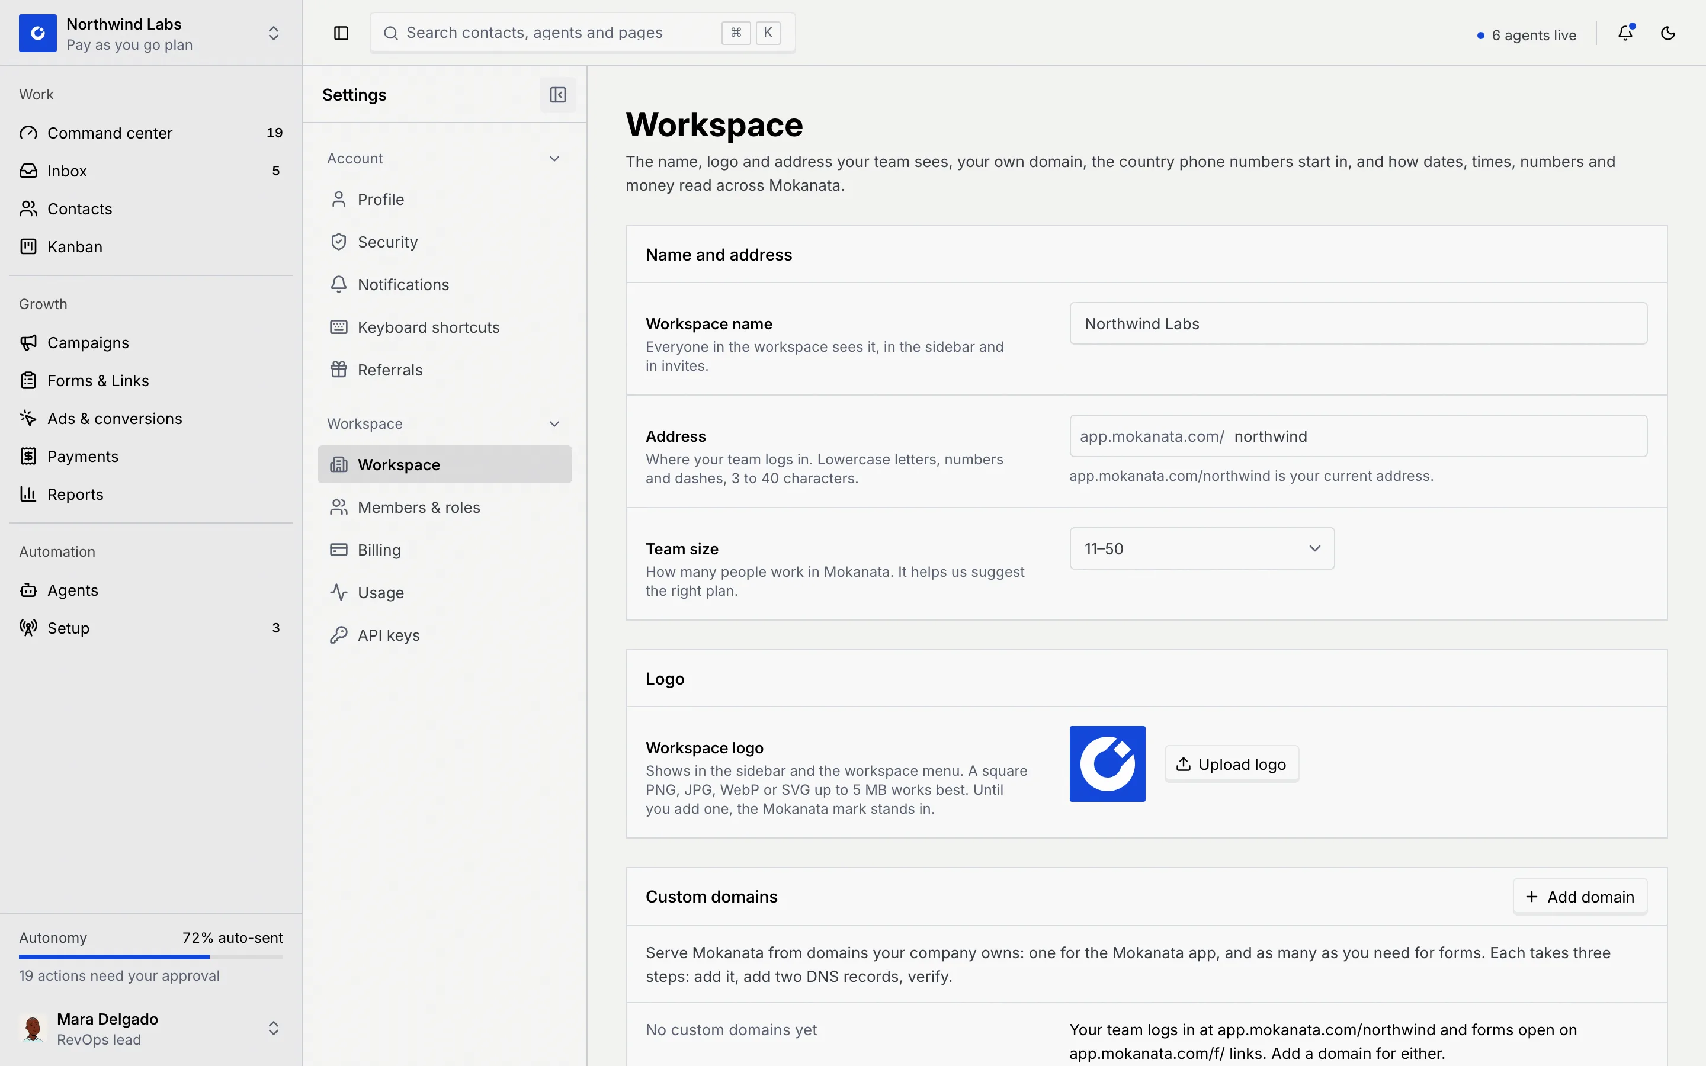
Task: Open Forms & Links clipboard icon
Action: tap(28, 381)
